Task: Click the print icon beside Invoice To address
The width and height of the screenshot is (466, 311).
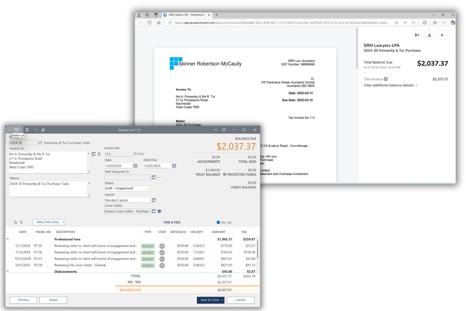Action: (99, 154)
